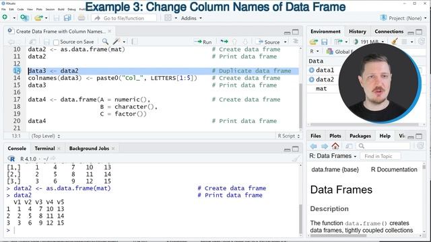Click the Re-run previous code icon
The image size is (431, 242).
click(x=224, y=42)
